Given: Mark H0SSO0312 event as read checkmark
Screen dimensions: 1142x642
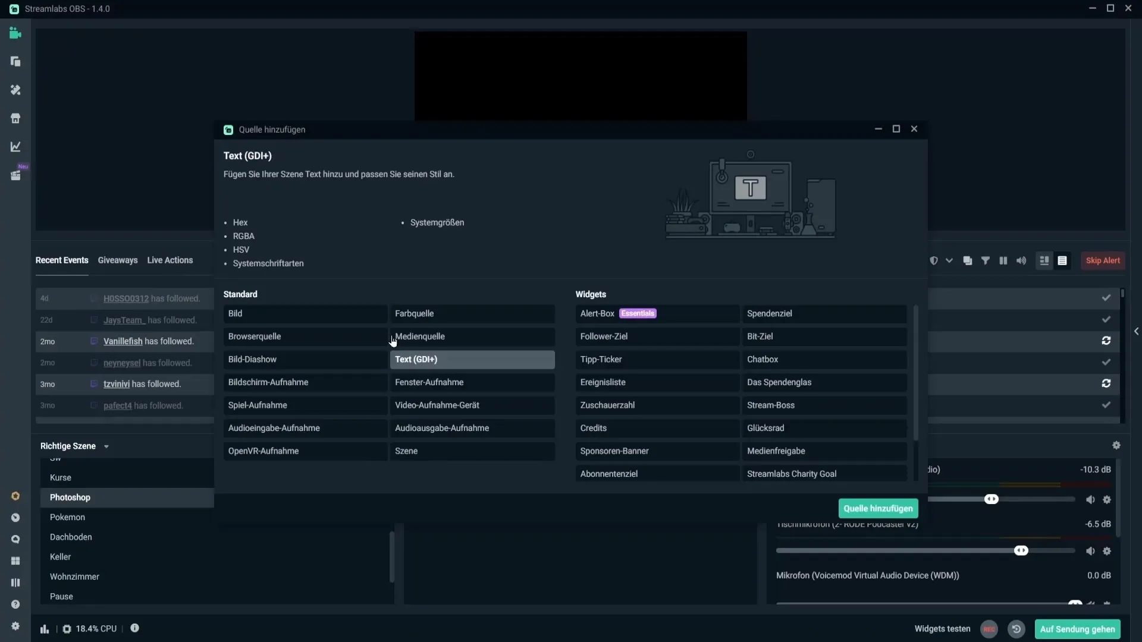Looking at the screenshot, I should click(x=1106, y=298).
